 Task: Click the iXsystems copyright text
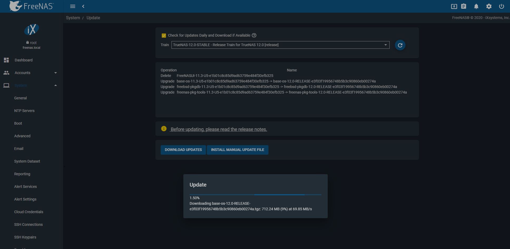click(x=481, y=18)
